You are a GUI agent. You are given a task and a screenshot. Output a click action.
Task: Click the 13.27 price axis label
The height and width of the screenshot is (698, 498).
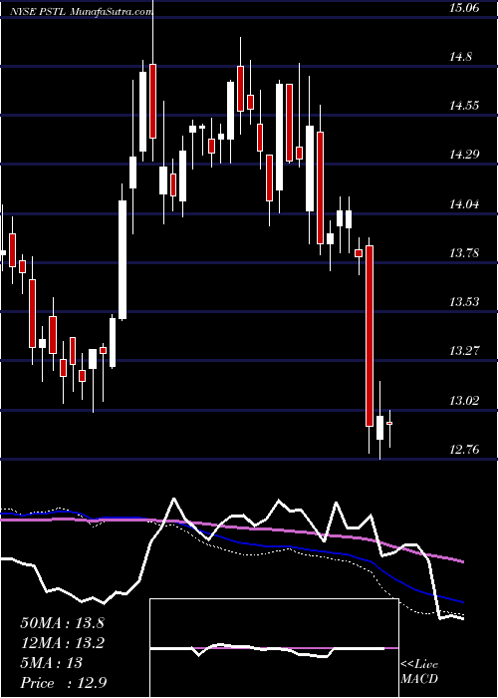[464, 351]
